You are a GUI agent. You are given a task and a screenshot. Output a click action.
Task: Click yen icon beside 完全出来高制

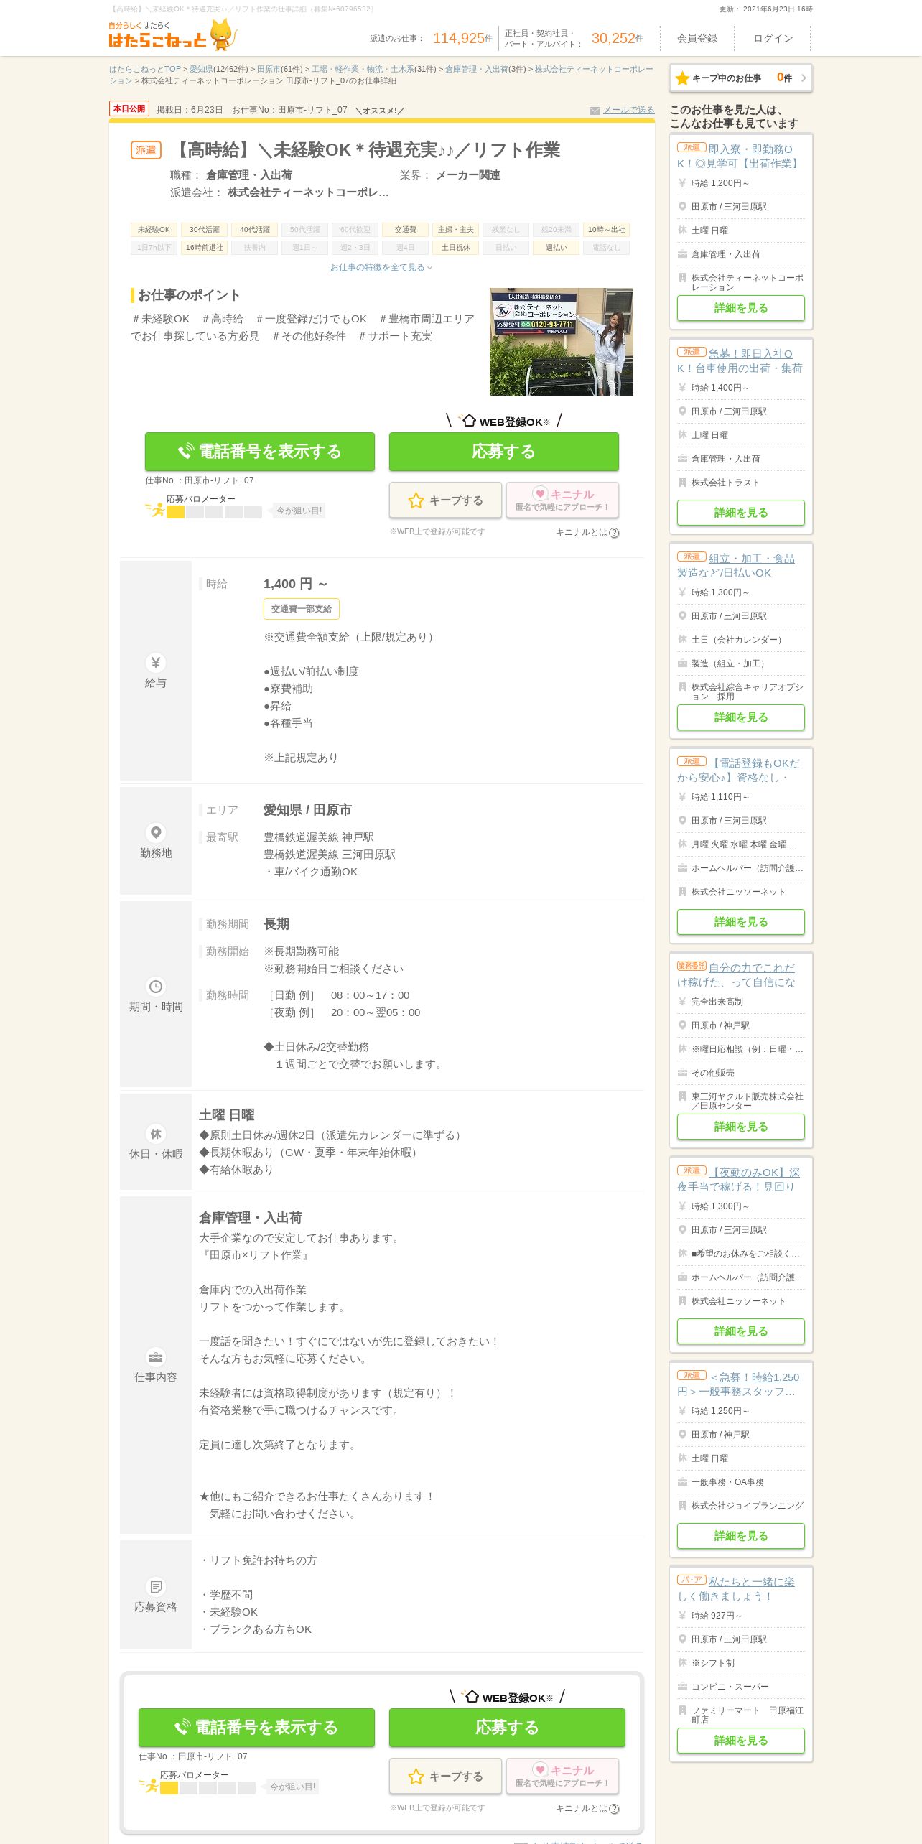pyautogui.click(x=682, y=1002)
